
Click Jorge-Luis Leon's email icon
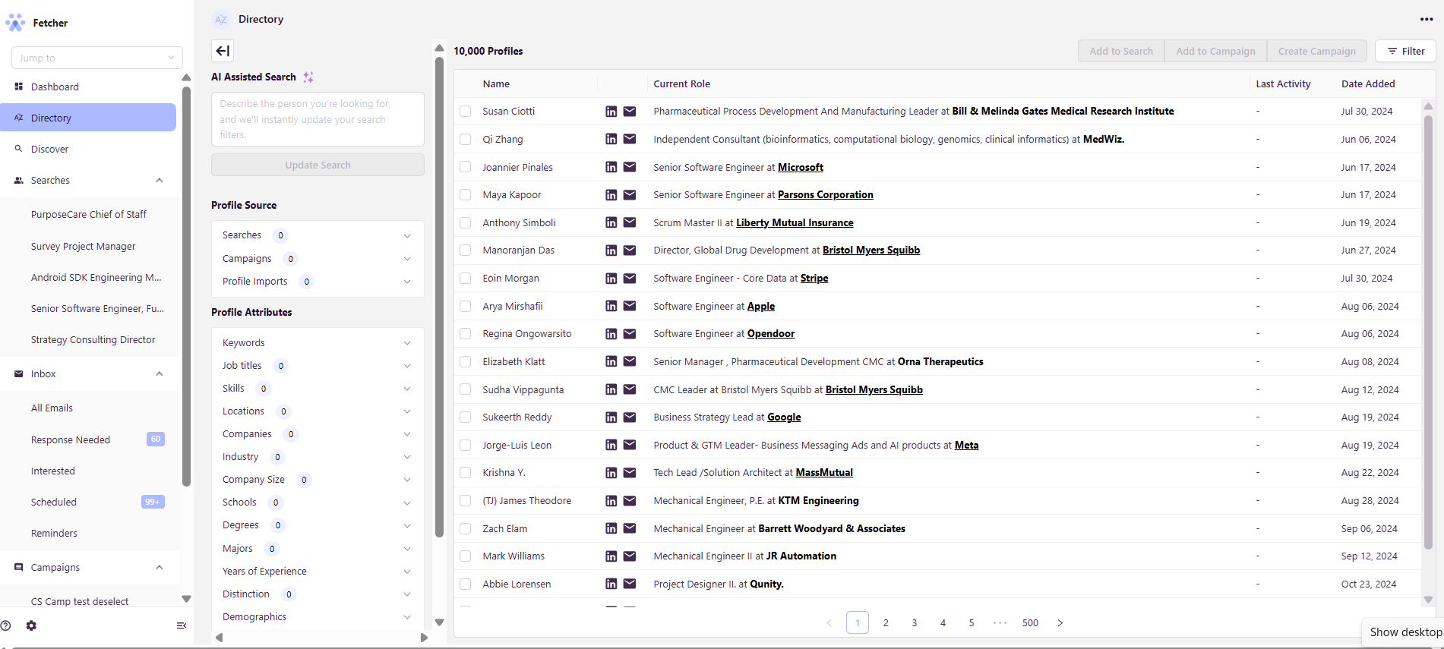[630, 445]
